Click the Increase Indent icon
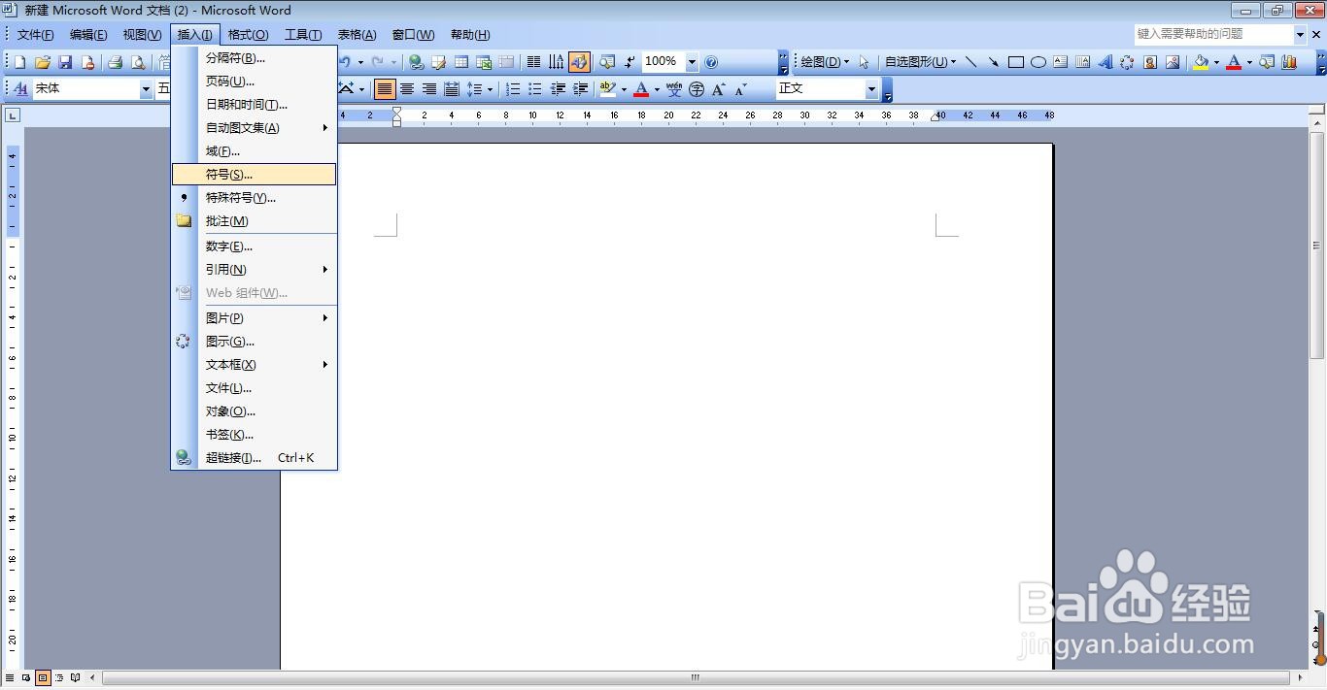The height and width of the screenshot is (690, 1327). [580, 89]
